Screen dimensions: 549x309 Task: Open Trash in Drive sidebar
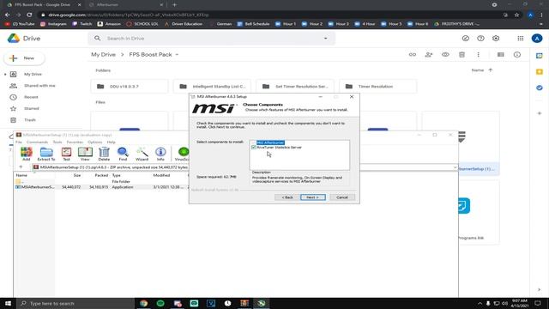pos(30,120)
